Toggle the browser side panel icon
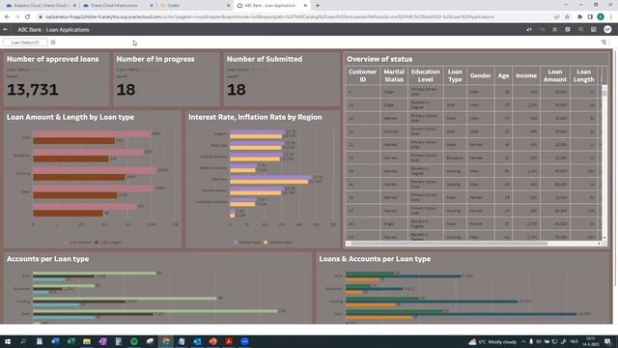The width and height of the screenshot is (618, 348). (x=590, y=17)
